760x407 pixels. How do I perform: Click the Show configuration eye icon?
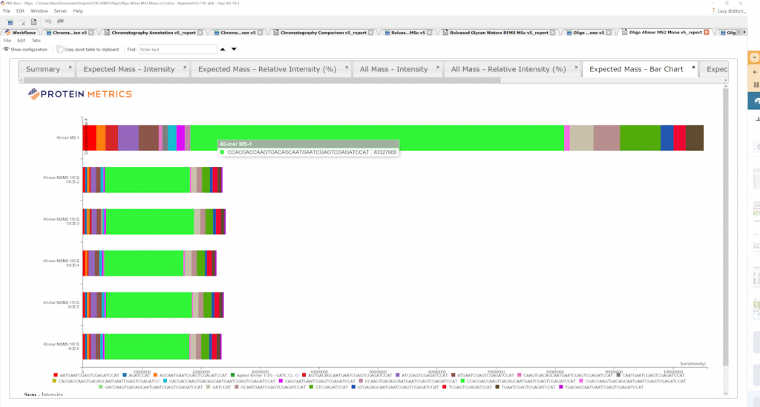tap(6, 49)
